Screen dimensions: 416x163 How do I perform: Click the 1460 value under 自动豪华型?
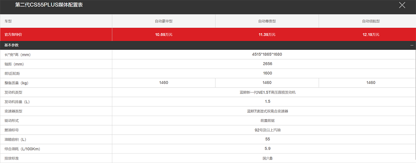164,83
